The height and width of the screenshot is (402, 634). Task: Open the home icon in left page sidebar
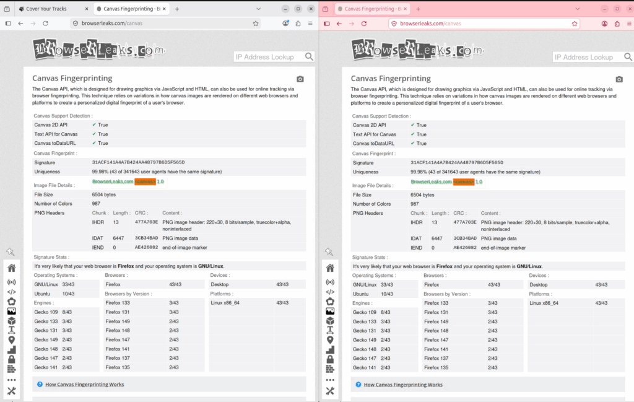tap(11, 268)
